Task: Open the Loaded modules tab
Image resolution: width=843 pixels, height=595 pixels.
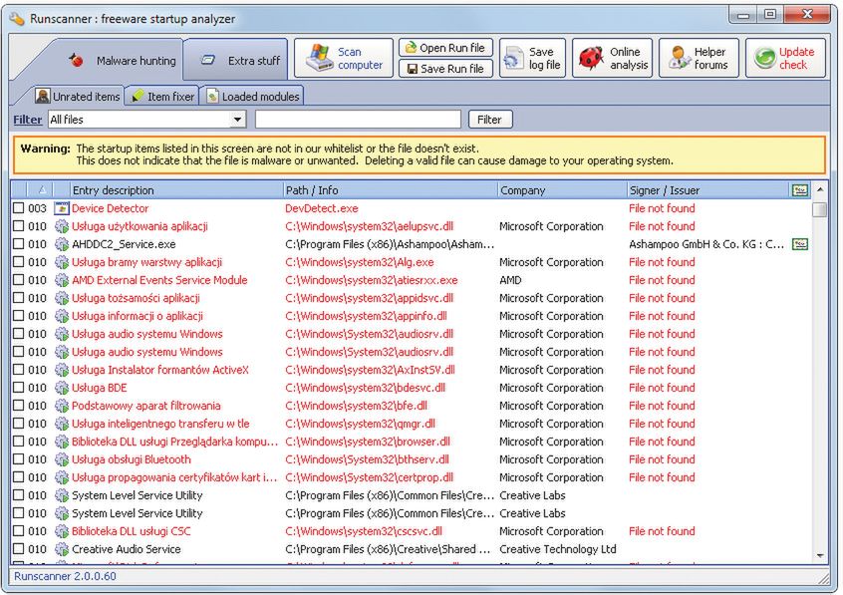Action: pos(253,97)
